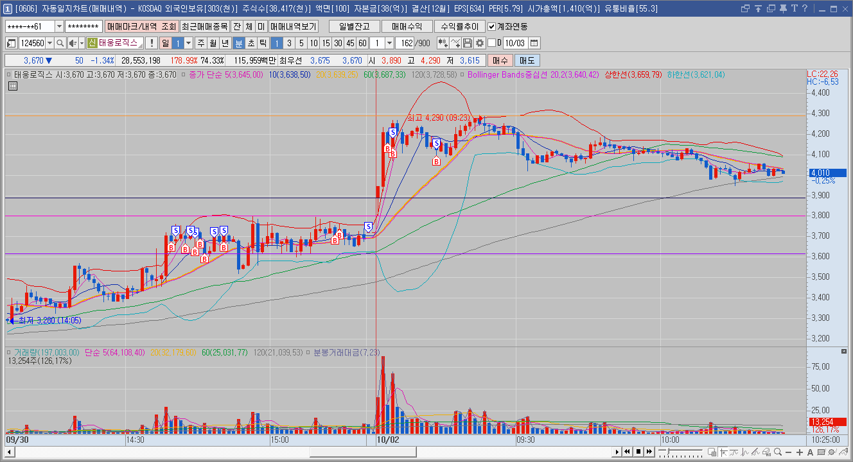Zoom in with the plus icon
This screenshot has width=853, height=462.
click(800, 452)
